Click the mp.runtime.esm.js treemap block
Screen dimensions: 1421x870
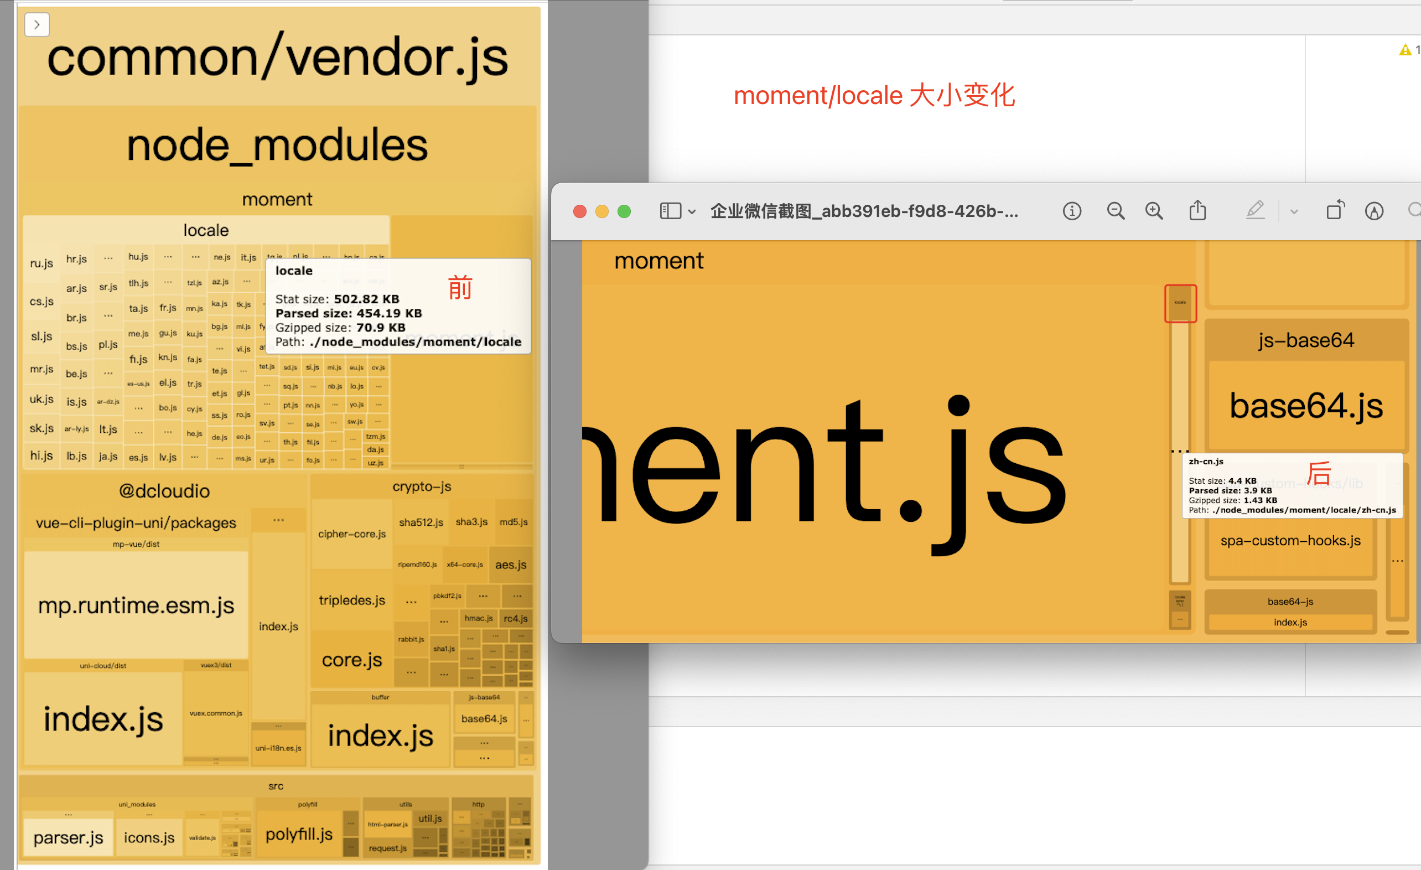pyautogui.click(x=136, y=604)
